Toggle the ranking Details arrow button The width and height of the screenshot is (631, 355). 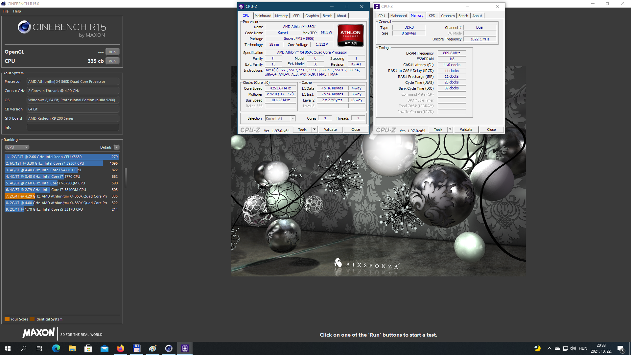117,147
